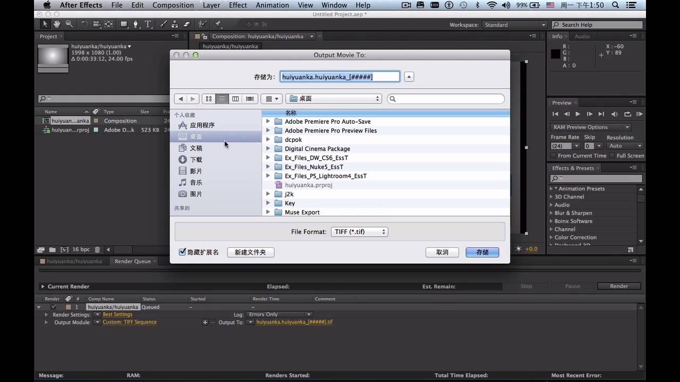
Task: Enable From Current Time checkbox
Action: (554, 155)
